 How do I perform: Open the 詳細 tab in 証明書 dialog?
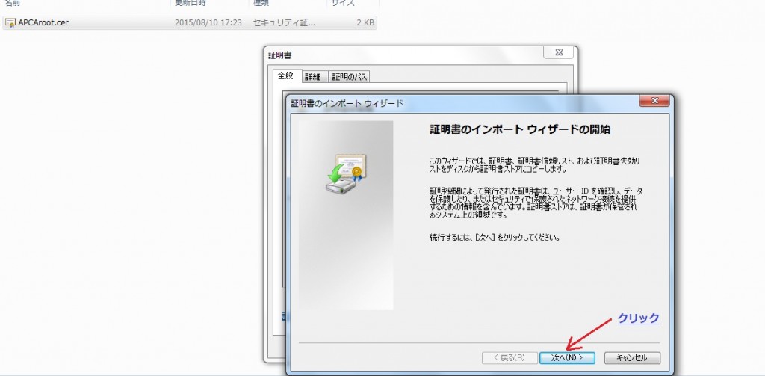pyautogui.click(x=313, y=77)
